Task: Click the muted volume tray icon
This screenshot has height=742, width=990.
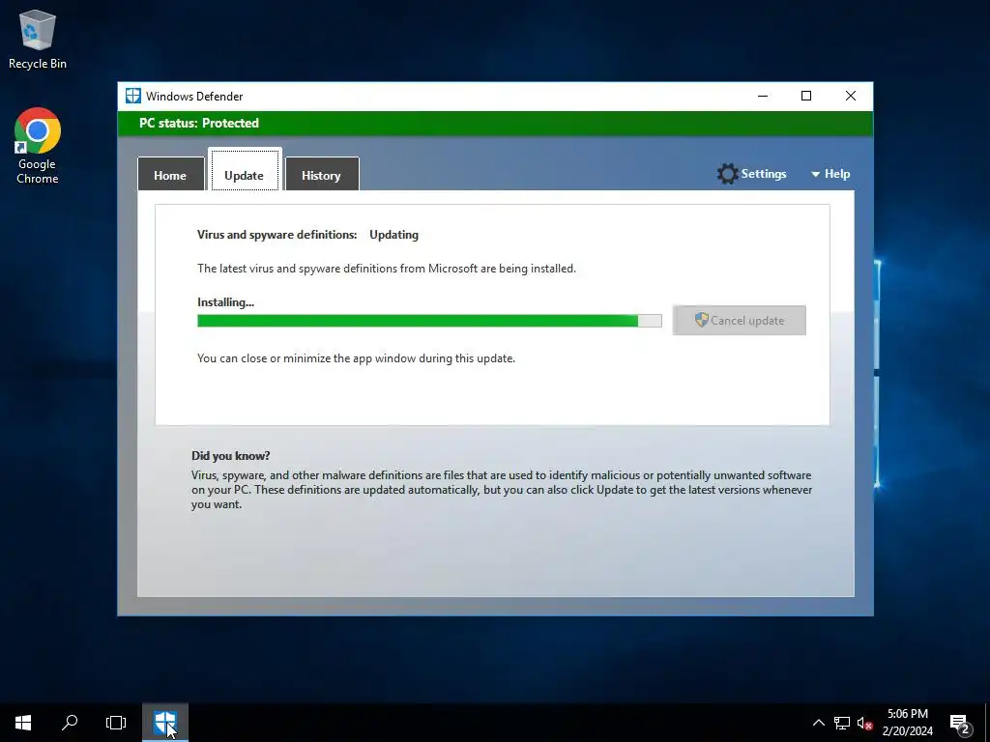Action: pos(864,723)
